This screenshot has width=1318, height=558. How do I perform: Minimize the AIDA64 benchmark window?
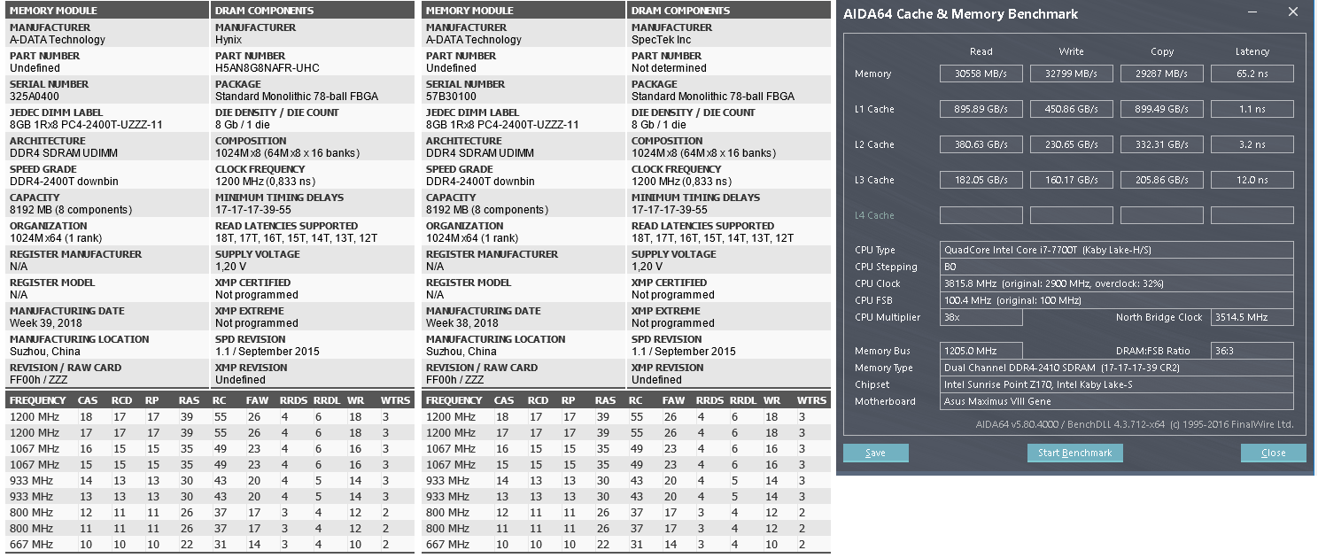click(1252, 12)
